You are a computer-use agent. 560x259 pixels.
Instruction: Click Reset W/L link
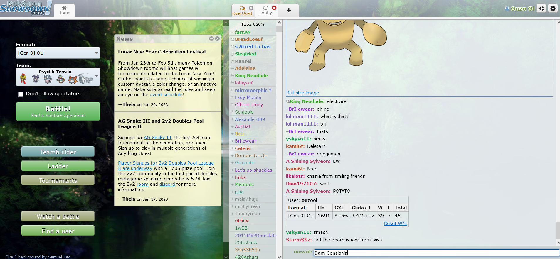[395, 224]
